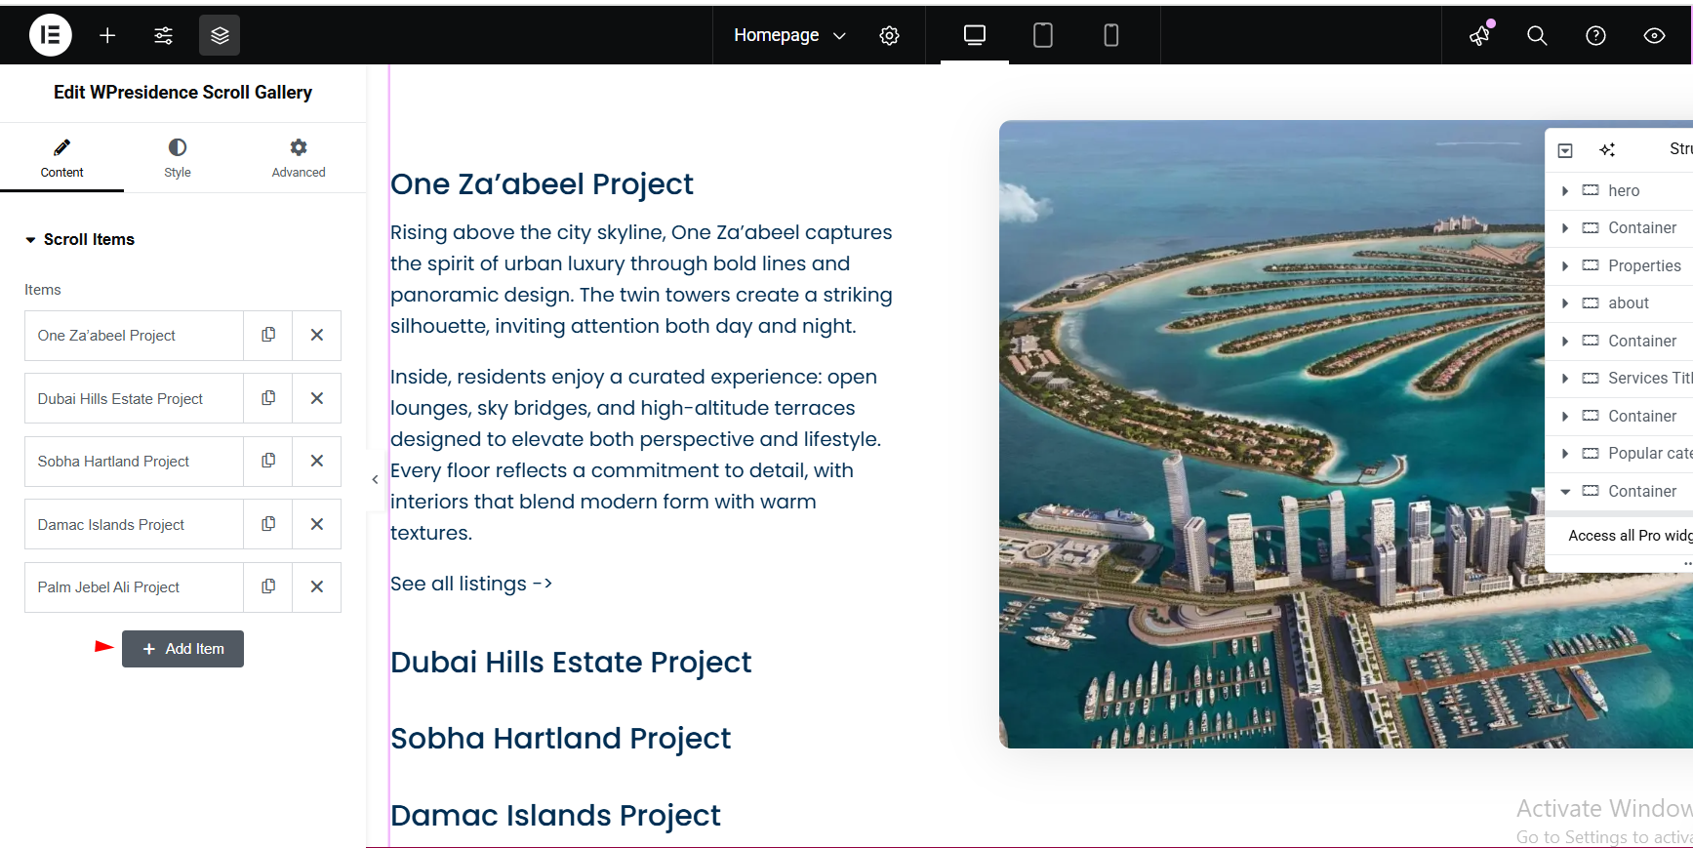Remove the Palm Jebel Ali Project item

click(317, 587)
